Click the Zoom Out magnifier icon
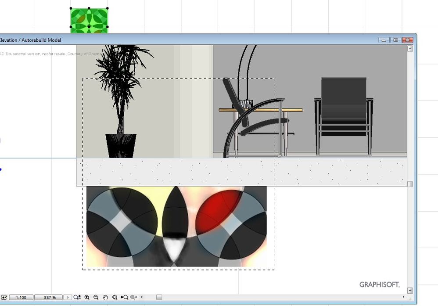This screenshot has height=306, width=438. coord(96,297)
